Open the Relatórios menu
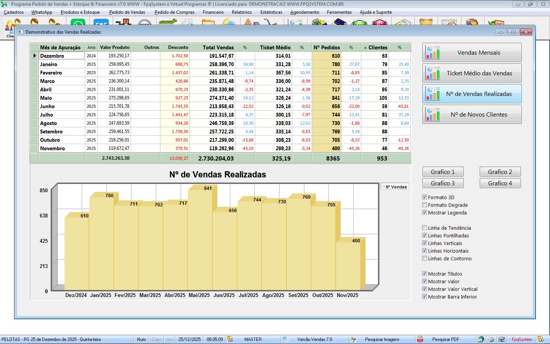 point(241,12)
